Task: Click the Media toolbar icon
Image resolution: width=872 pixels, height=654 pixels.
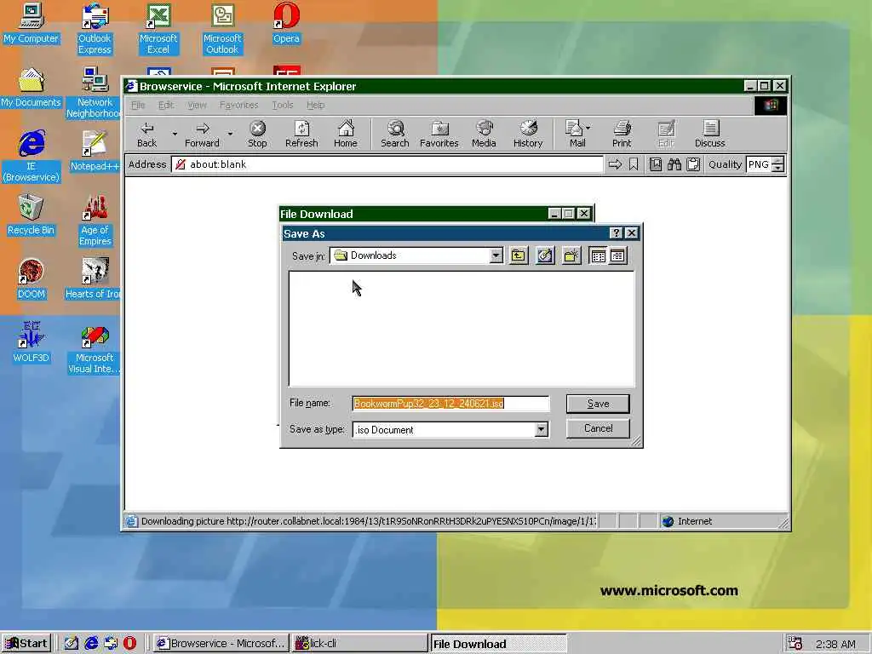Action: [x=484, y=134]
